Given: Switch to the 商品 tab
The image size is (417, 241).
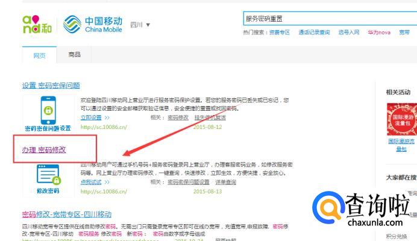Looking at the screenshot, I should coord(74,55).
